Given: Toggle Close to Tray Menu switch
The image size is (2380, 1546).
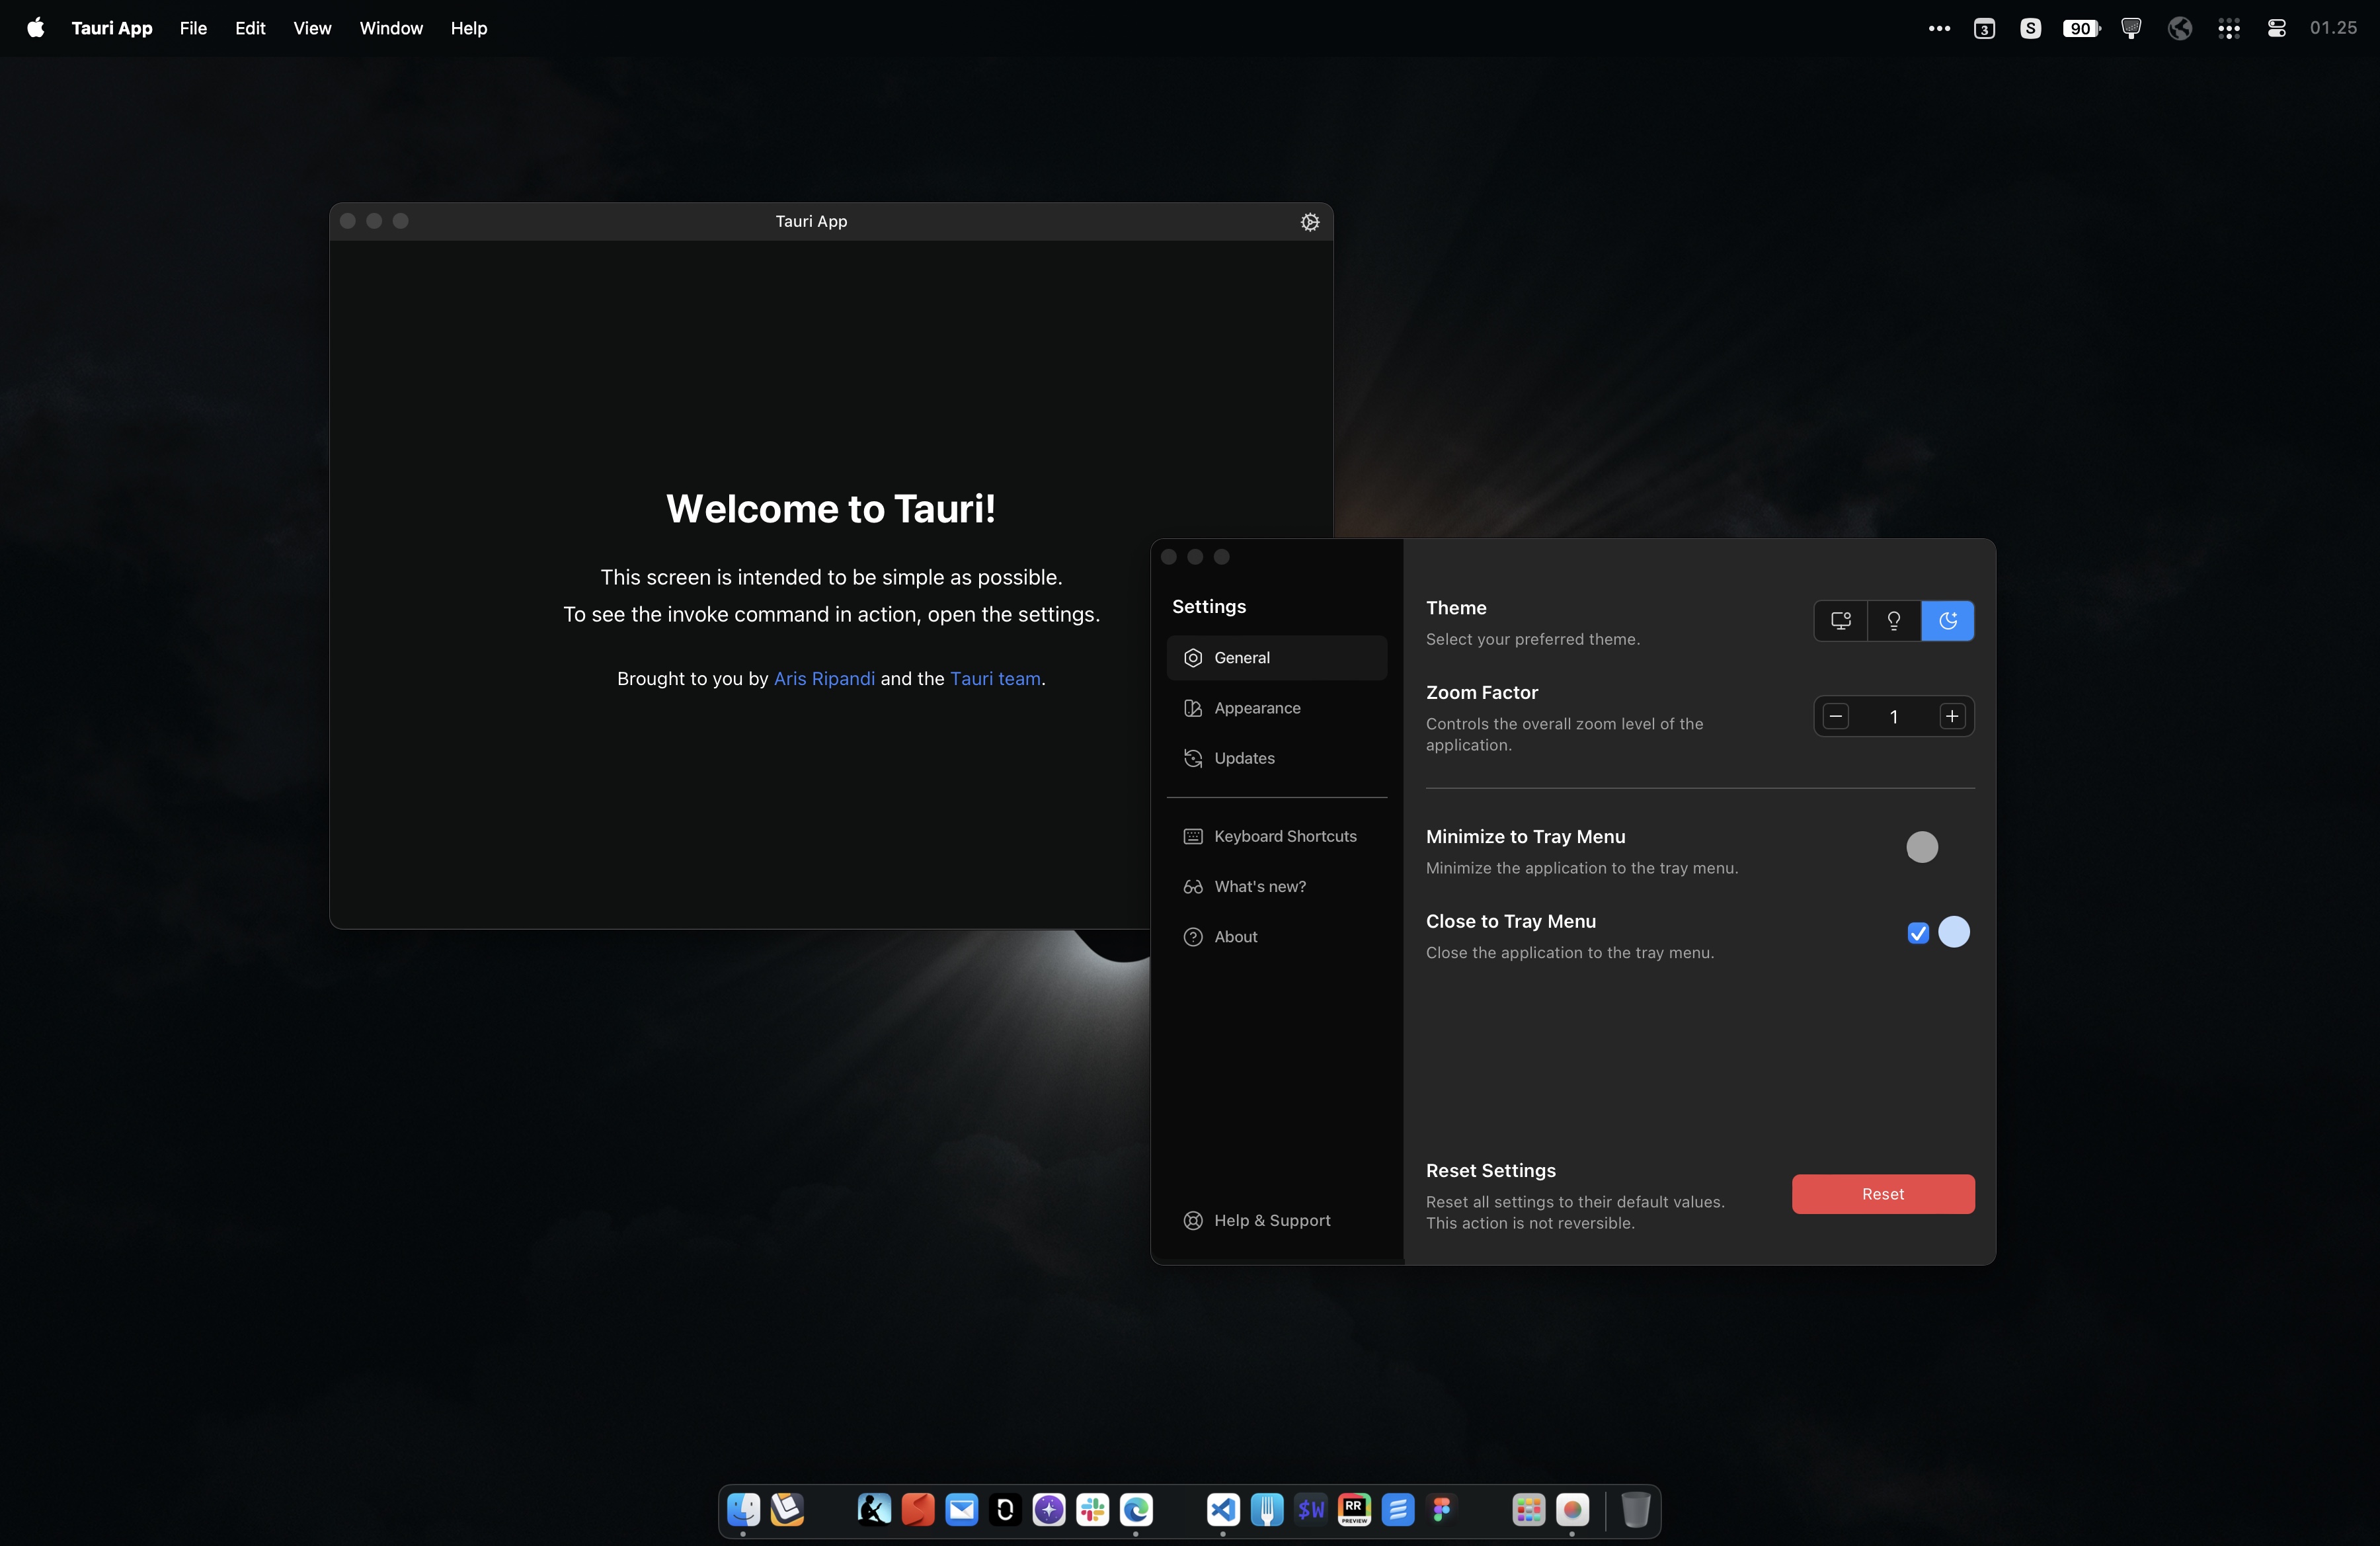Looking at the screenshot, I should (x=1953, y=932).
